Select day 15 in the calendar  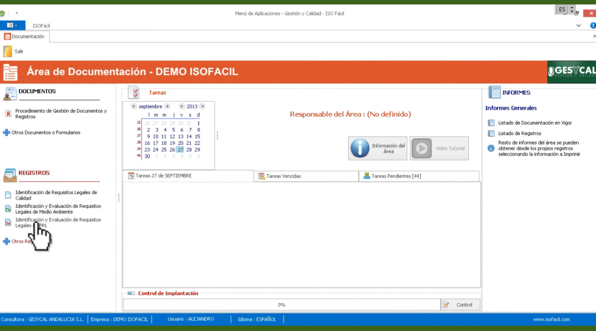tap(198, 136)
